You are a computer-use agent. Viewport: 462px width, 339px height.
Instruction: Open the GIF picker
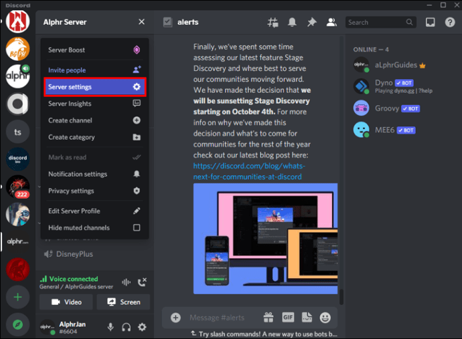click(x=288, y=318)
